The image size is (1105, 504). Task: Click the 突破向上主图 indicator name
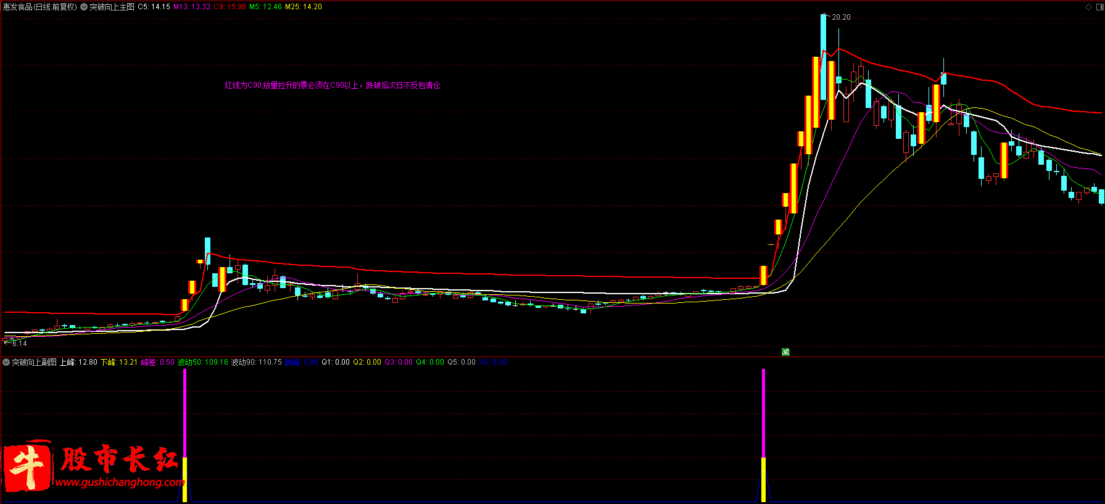click(112, 7)
